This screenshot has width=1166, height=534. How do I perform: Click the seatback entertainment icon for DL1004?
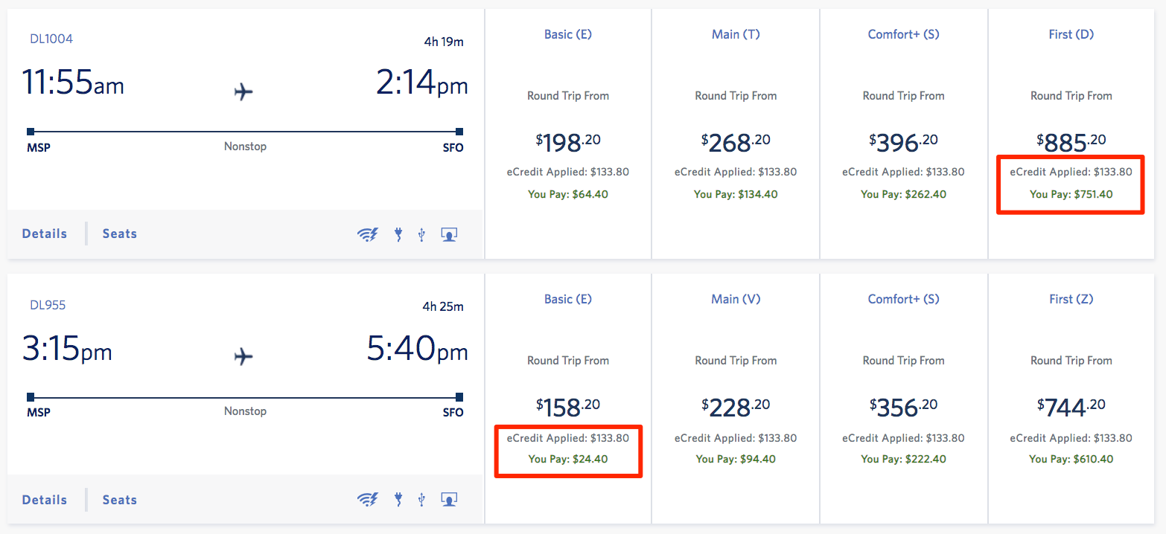coord(448,234)
